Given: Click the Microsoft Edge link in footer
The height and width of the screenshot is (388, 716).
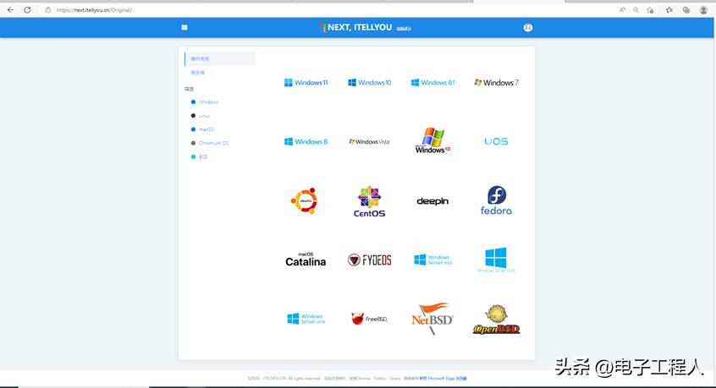Looking at the screenshot, I should coord(443,379).
